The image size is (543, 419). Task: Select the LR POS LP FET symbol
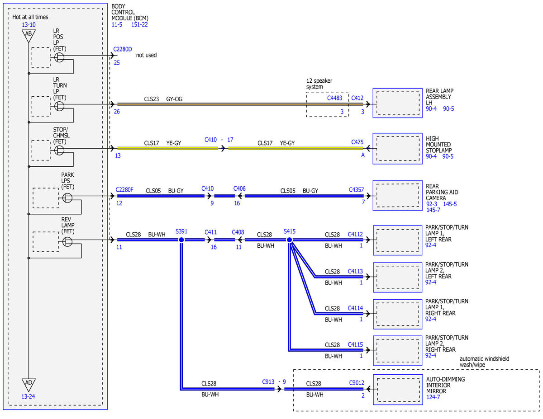point(59,57)
